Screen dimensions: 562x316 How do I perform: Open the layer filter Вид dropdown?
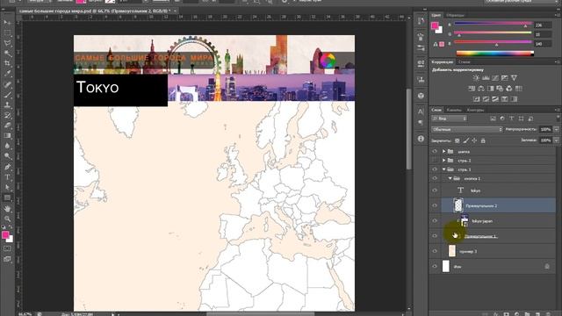tap(449, 118)
